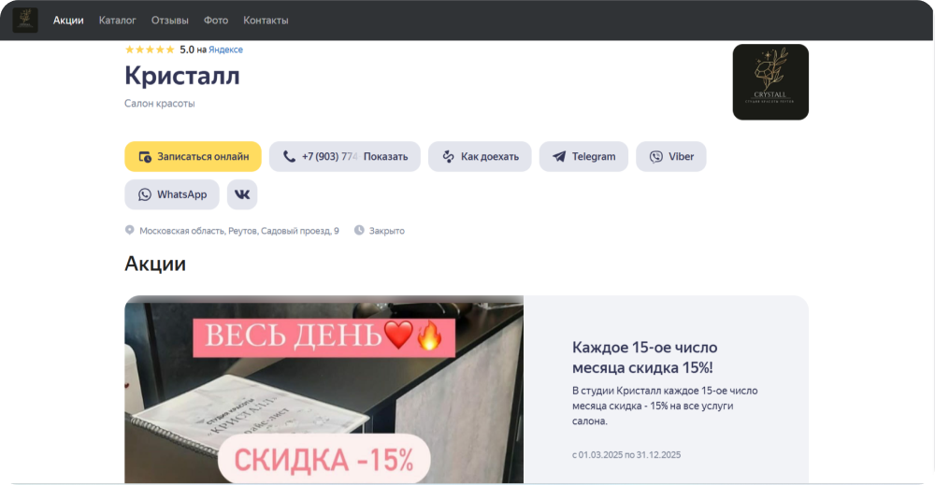Follow the Яндексе rating link

click(x=225, y=50)
